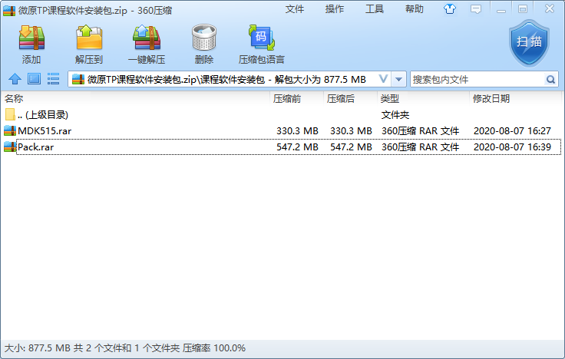
Task: Open the 工具 menu
Action: point(375,9)
